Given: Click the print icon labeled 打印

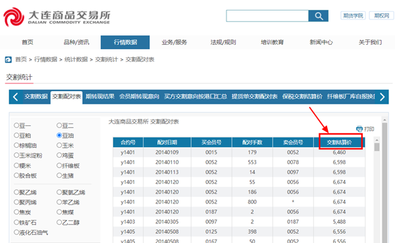Looking at the screenshot, I should (x=365, y=129).
